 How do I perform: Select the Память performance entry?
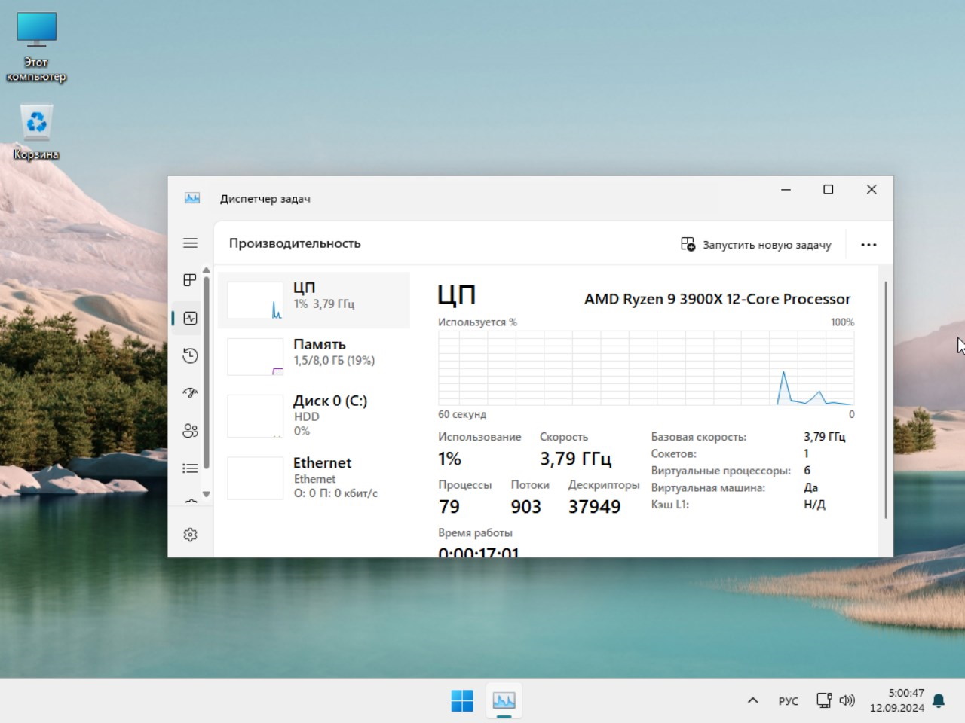[314, 356]
